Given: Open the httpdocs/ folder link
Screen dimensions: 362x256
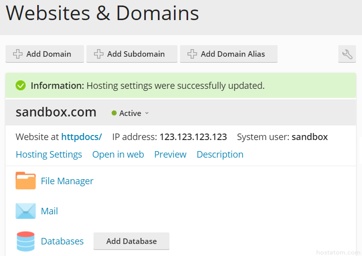Looking at the screenshot, I should click(x=81, y=137).
